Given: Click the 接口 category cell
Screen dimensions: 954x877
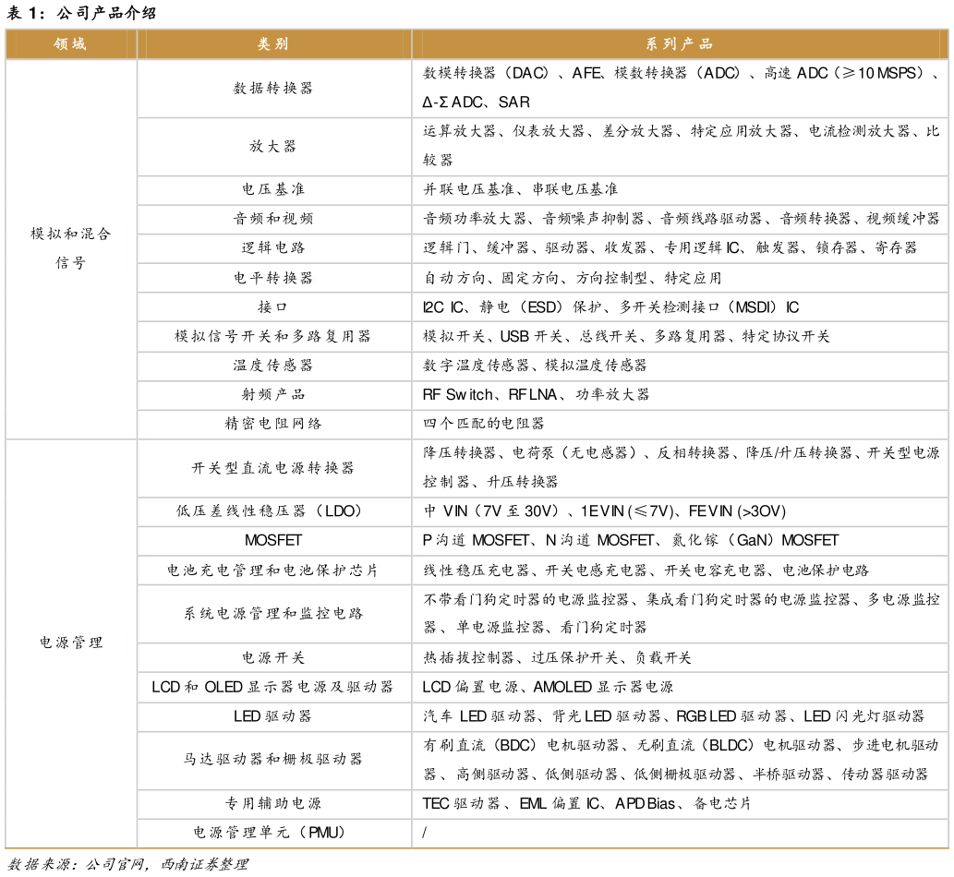Looking at the screenshot, I should pyautogui.click(x=274, y=306).
